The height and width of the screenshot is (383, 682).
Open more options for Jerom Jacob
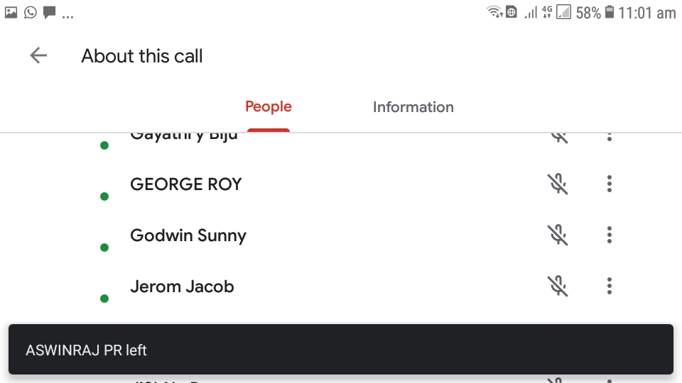(x=610, y=287)
